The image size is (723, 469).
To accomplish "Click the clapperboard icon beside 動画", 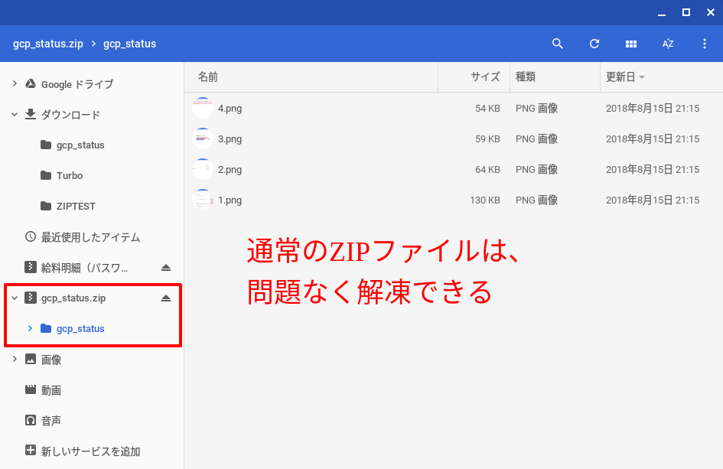I will [x=31, y=389].
